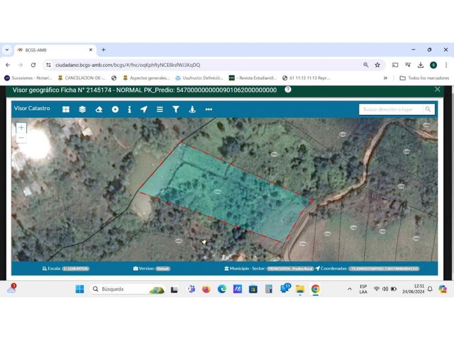Open the basemap gallery grid icon
Screen dimensions: 454x340
coord(66,109)
